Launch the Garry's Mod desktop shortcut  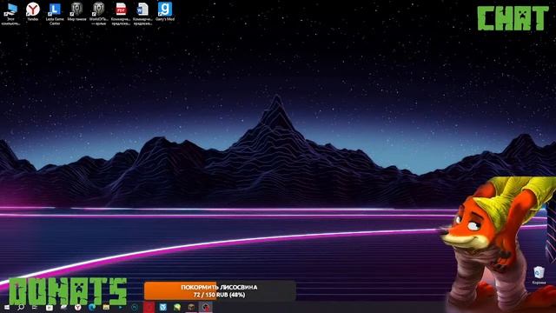(x=165, y=11)
